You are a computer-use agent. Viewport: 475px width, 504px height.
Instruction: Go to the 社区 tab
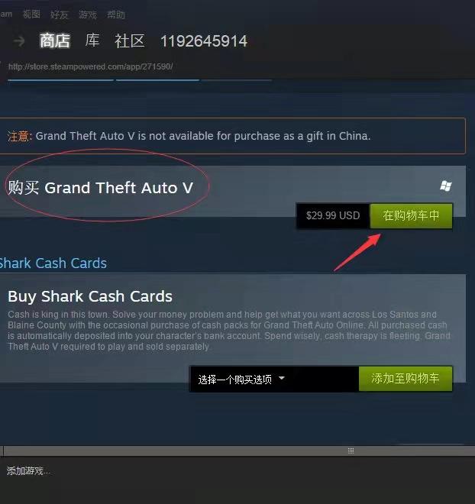click(130, 41)
